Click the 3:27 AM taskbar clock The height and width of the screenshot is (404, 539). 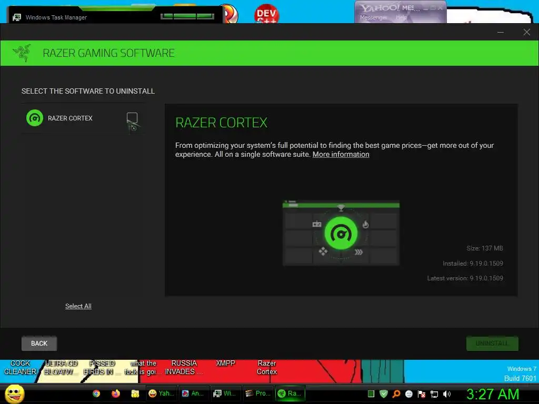[x=493, y=394]
